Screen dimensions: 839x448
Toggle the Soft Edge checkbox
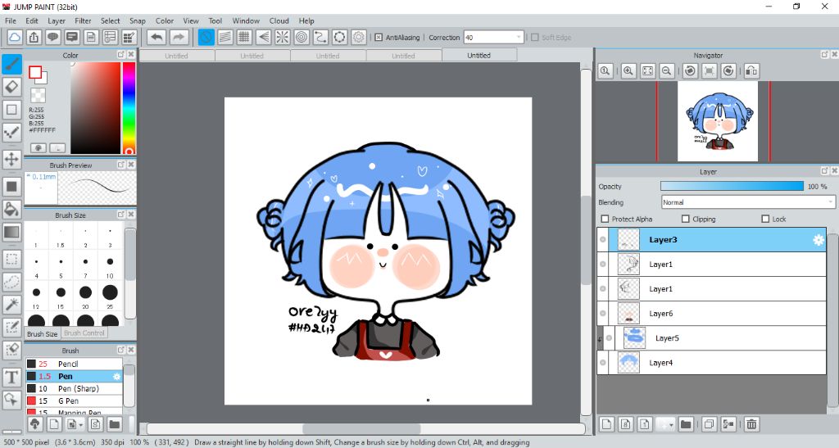534,38
